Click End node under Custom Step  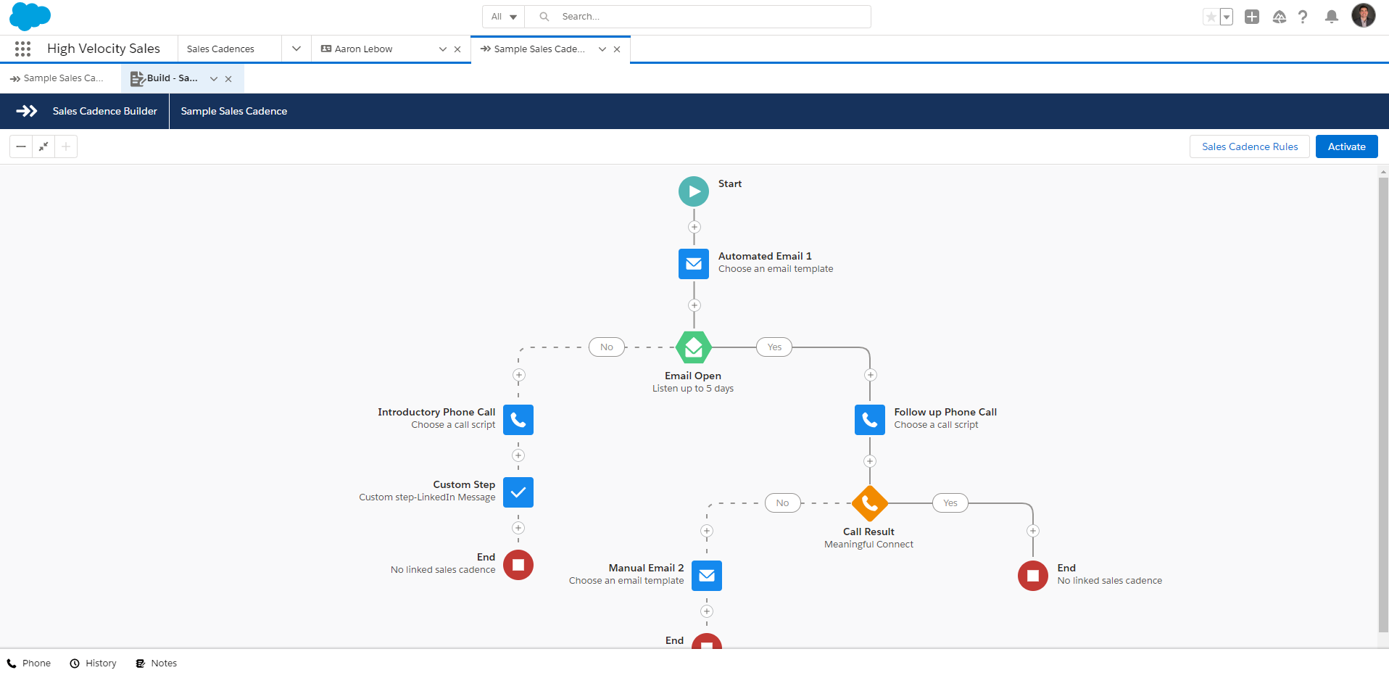coord(518,565)
